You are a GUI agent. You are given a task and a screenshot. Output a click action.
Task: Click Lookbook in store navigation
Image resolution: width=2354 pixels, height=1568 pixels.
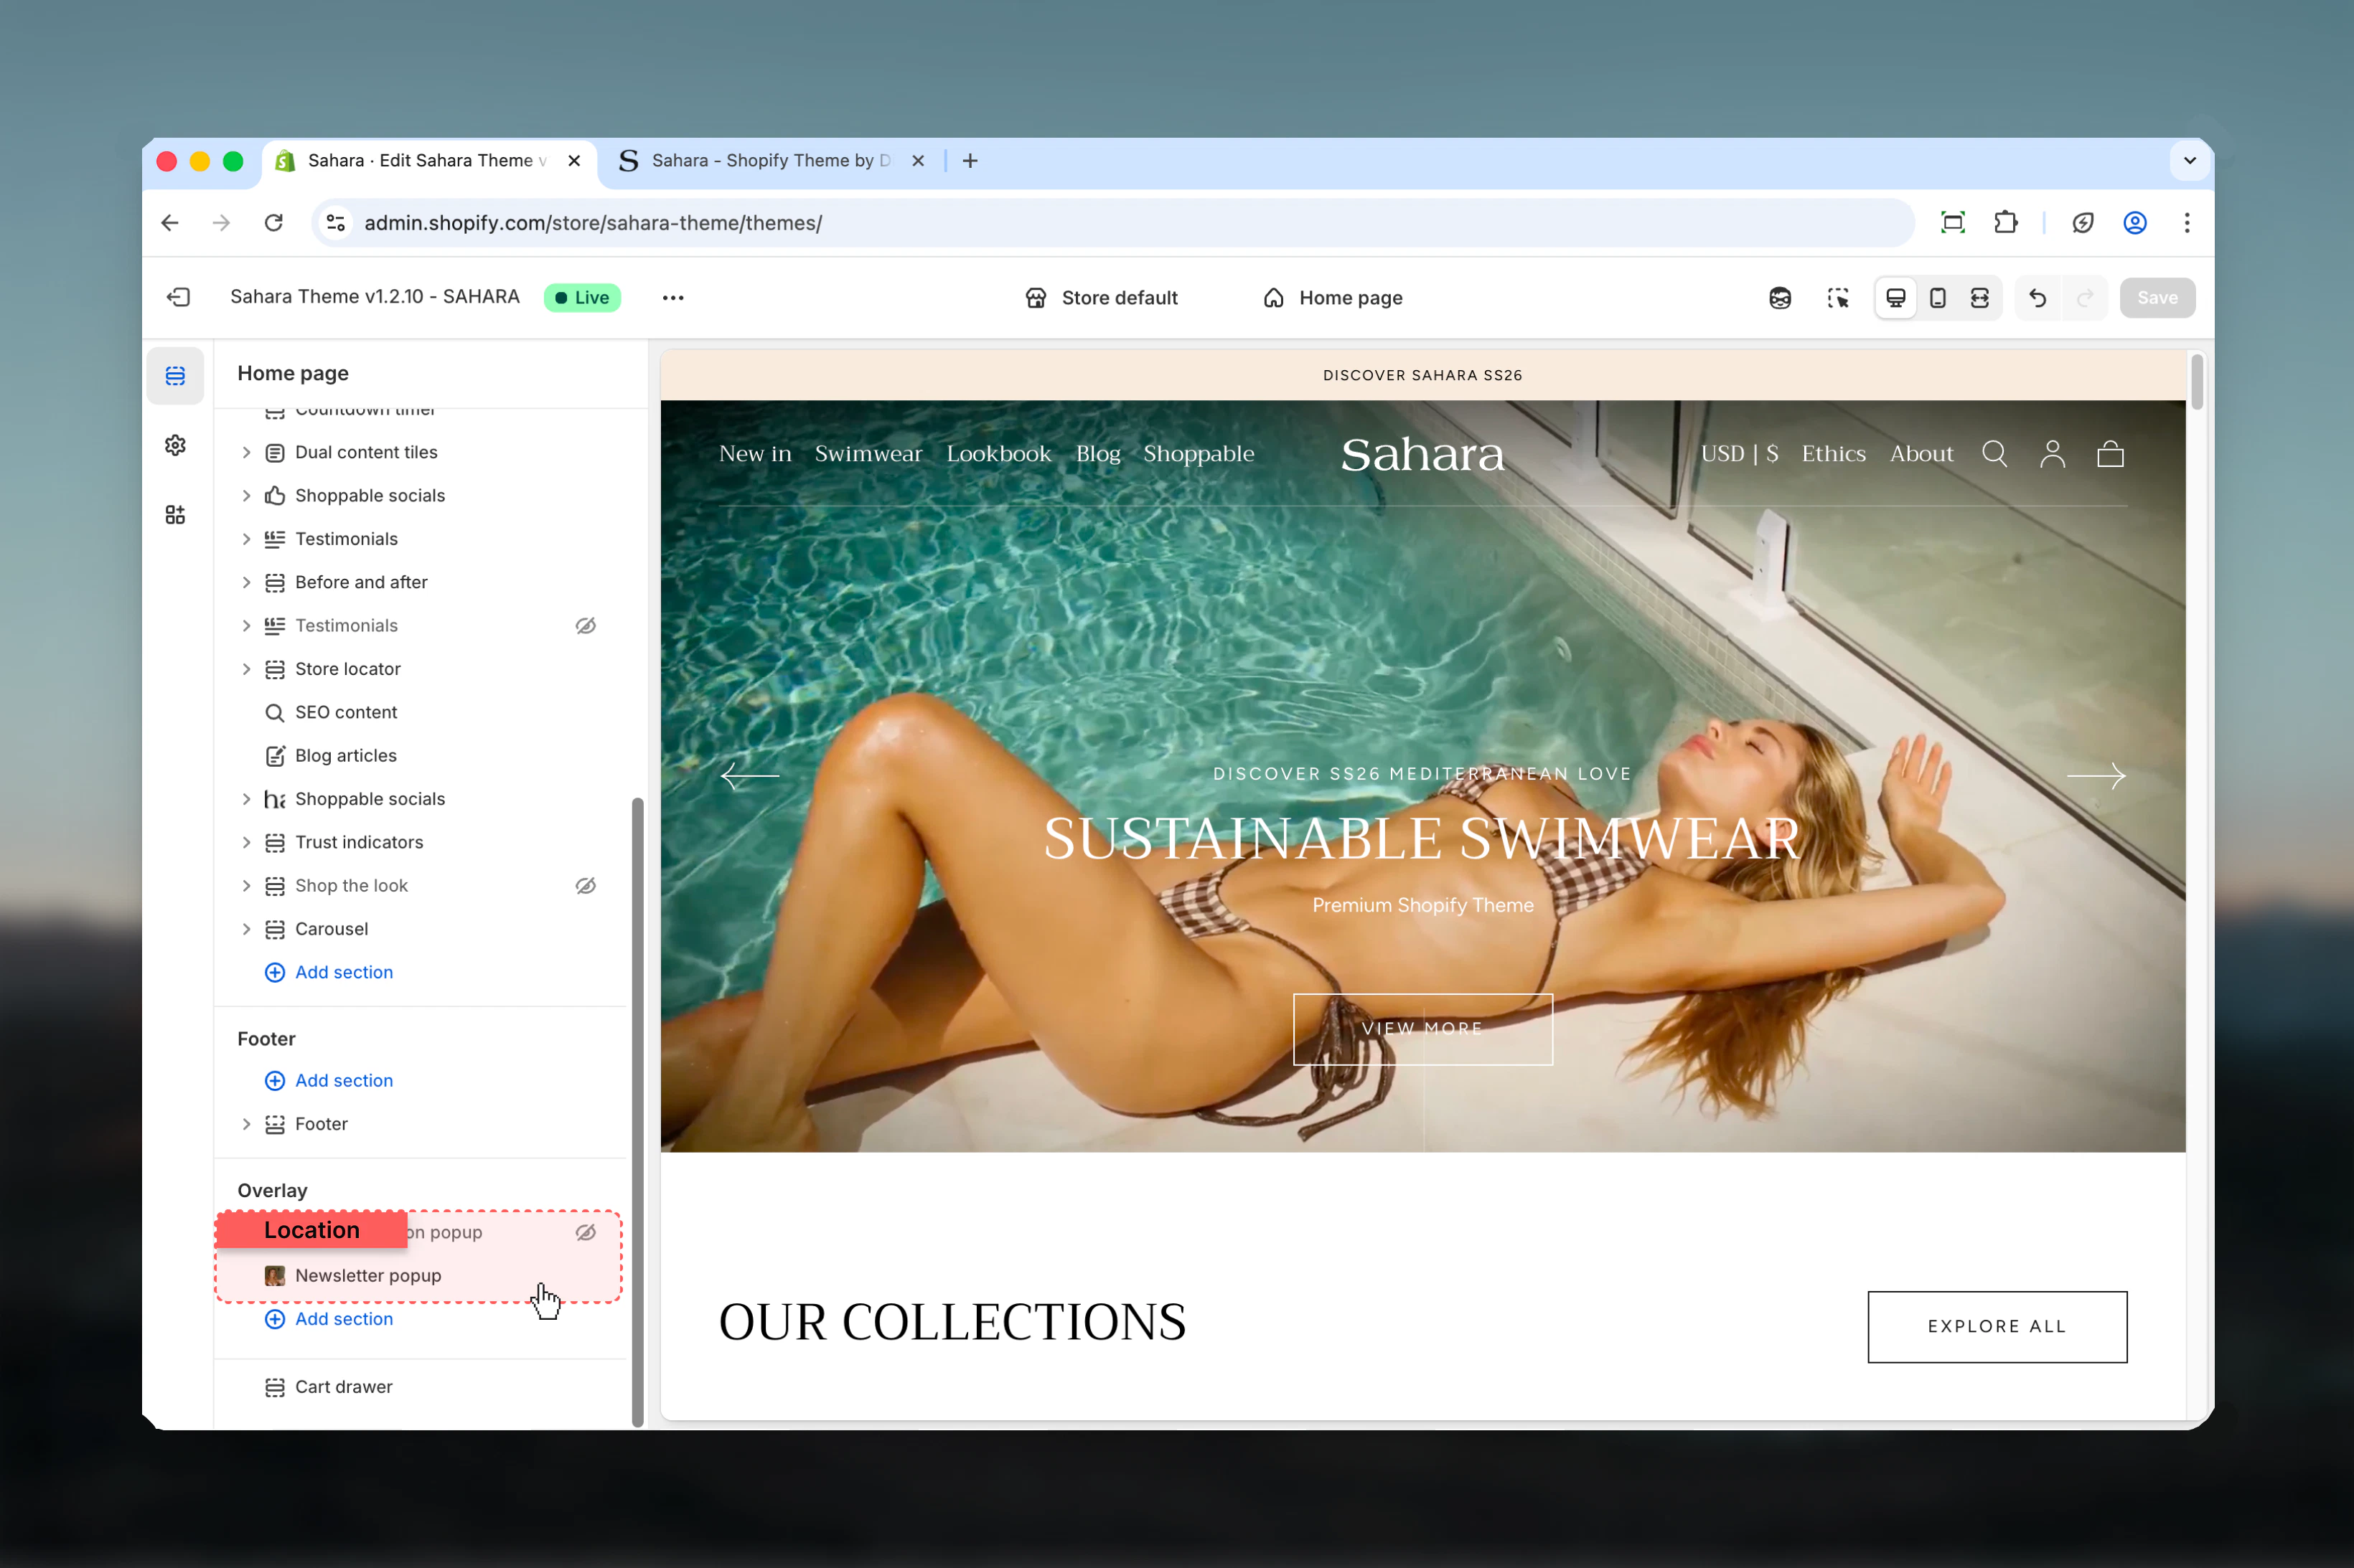[998, 454]
